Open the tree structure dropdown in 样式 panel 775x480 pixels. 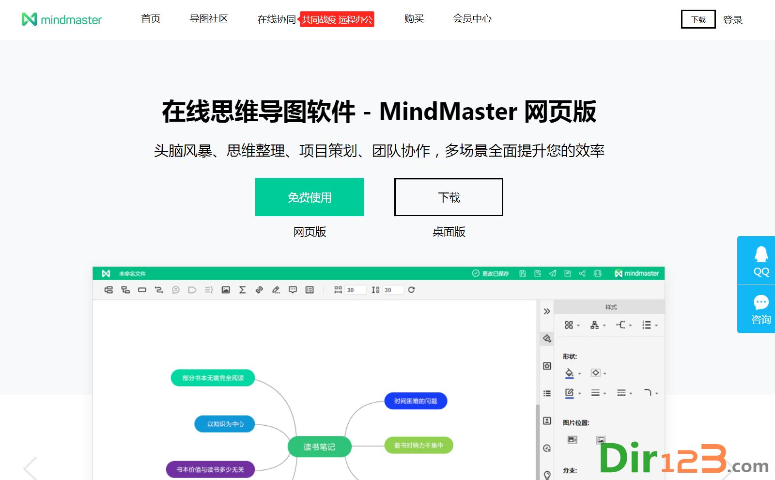click(598, 325)
